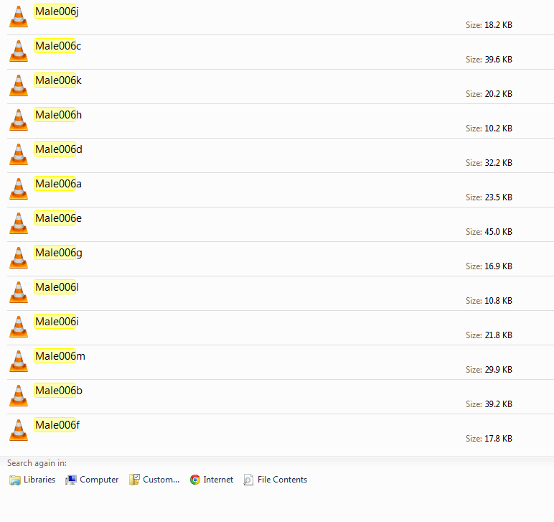Click the VLC cone icon for Male006k
Viewport: 554px width, 522px height.
pos(19,85)
